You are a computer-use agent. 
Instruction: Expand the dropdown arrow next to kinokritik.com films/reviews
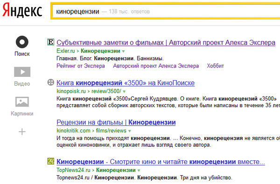(x=130, y=131)
